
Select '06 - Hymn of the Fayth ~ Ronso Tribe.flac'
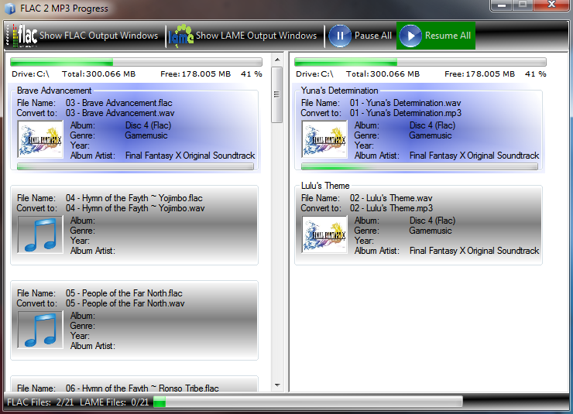click(142, 388)
